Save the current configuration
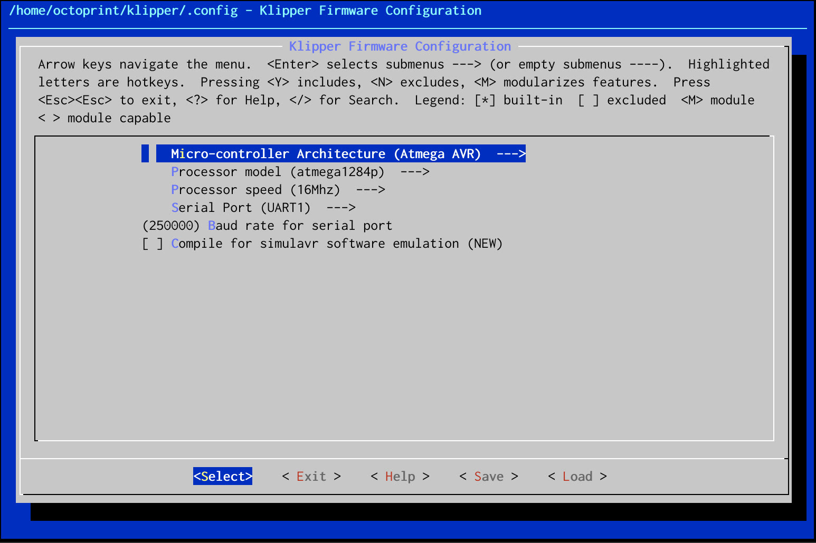This screenshot has width=816, height=543. coord(488,476)
